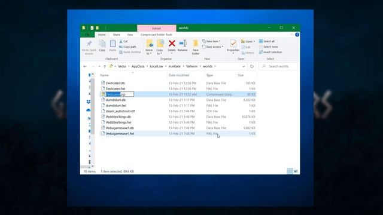Switch to the Share tab
Viewport: 383px width, 215px height.
coord(116,35)
